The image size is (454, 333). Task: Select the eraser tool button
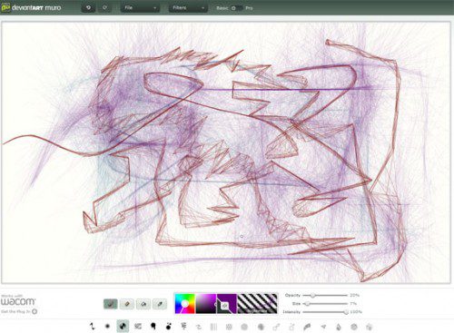pyautogui.click(x=127, y=304)
